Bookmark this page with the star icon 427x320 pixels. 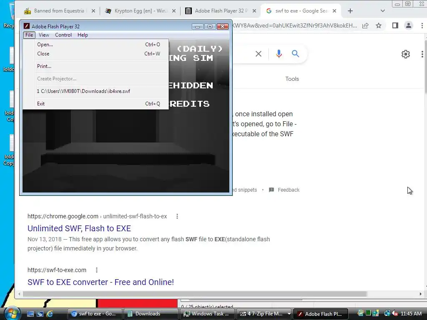[x=379, y=25]
